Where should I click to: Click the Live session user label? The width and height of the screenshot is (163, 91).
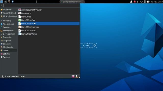pyautogui.click(x=15, y=76)
